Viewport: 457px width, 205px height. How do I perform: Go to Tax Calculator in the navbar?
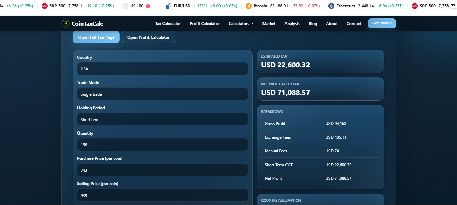[168, 24]
